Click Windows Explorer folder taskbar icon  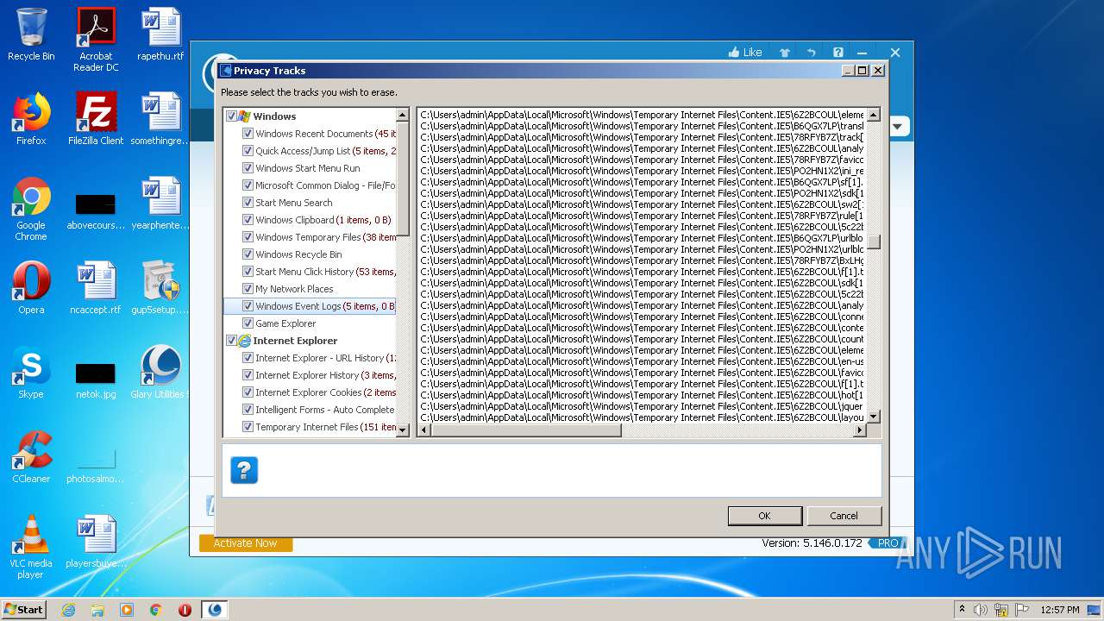coord(97,610)
